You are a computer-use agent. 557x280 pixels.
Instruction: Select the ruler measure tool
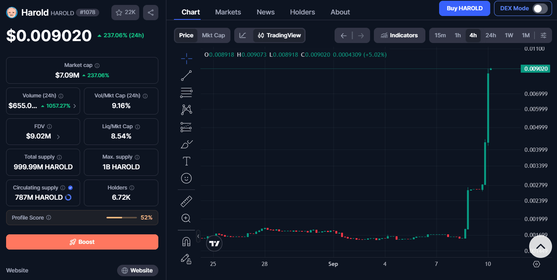click(x=186, y=201)
